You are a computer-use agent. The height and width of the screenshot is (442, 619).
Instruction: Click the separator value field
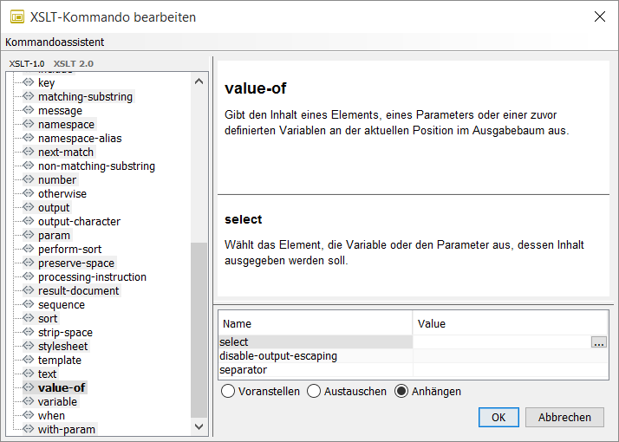(x=510, y=370)
